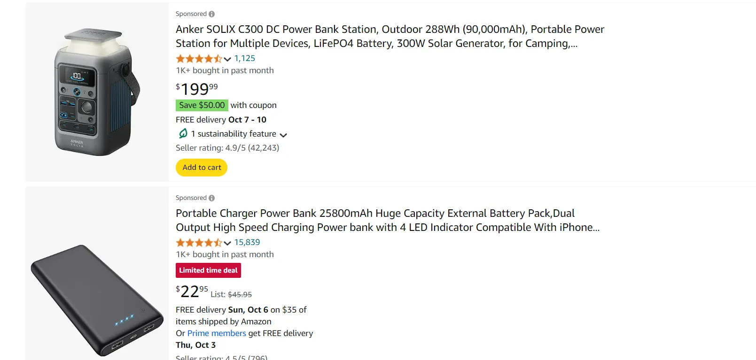Expand the Anker SOLIX ratings breakdown chevron
The height and width of the screenshot is (360, 756).
pyautogui.click(x=227, y=59)
